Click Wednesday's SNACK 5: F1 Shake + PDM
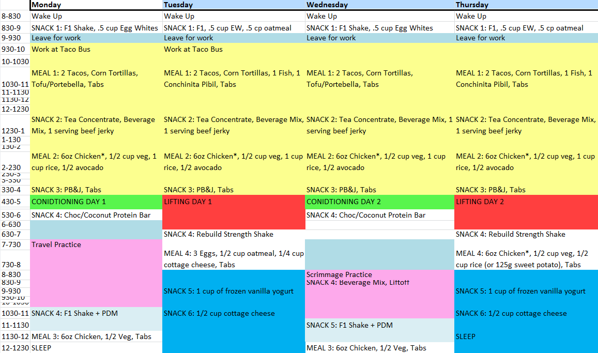Screen dimensions: 598x353 click(x=379, y=325)
